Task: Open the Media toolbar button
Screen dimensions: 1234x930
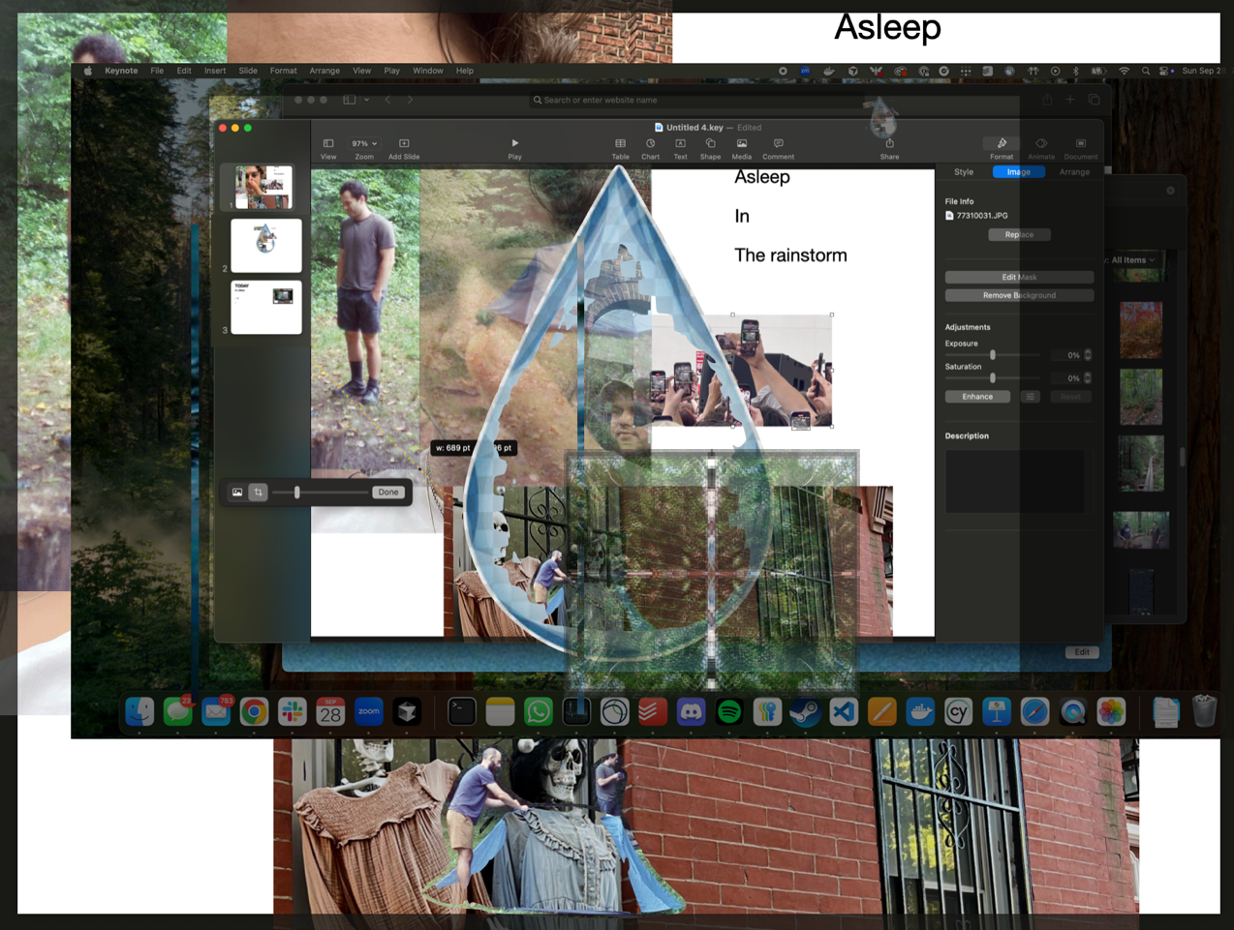Action: [x=741, y=147]
